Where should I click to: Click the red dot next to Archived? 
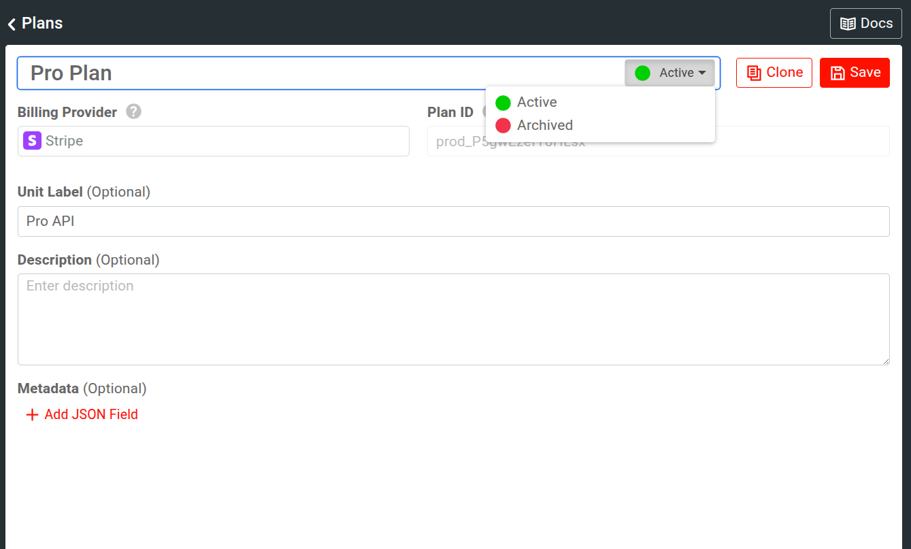[x=503, y=125]
